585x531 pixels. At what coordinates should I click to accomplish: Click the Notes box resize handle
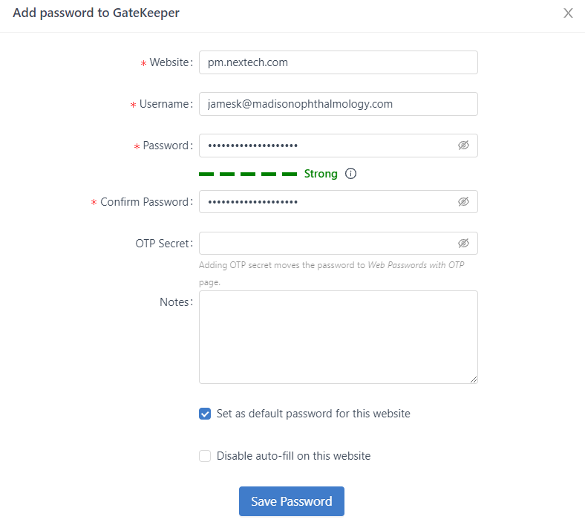tap(473, 379)
